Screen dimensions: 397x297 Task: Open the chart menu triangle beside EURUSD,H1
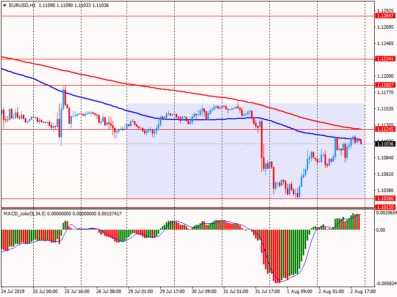click(4, 5)
